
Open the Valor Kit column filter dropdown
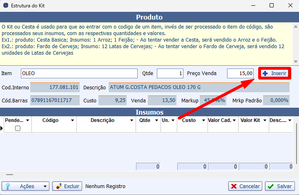click(x=265, y=121)
